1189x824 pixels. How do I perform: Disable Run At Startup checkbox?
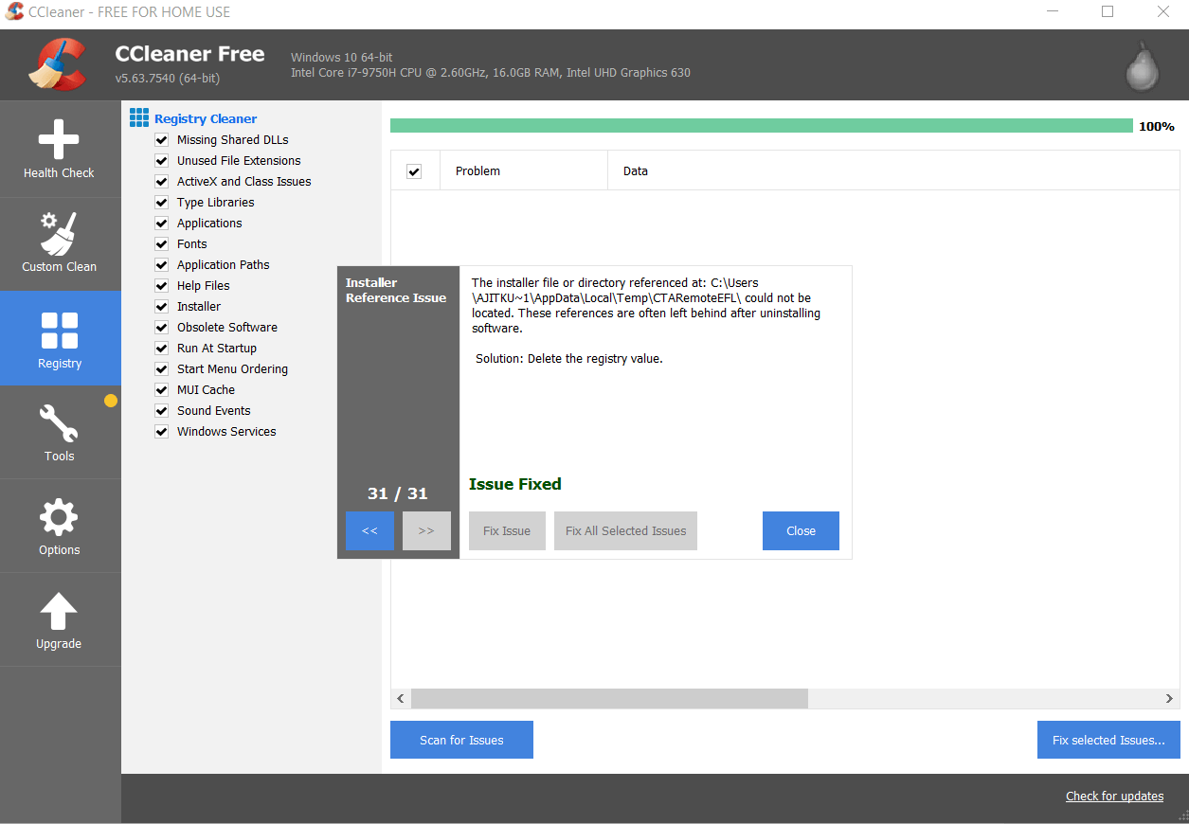coord(162,349)
